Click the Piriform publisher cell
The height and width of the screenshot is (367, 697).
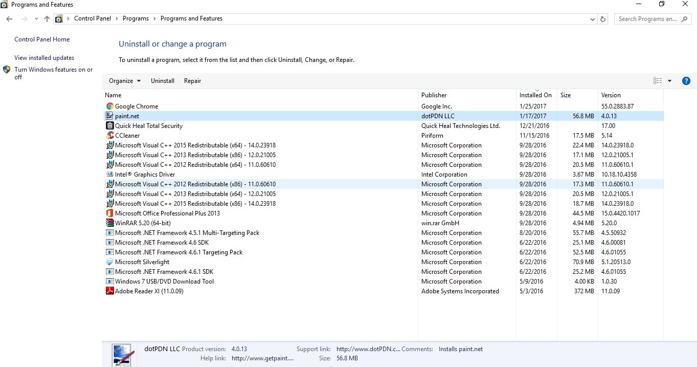[432, 136]
